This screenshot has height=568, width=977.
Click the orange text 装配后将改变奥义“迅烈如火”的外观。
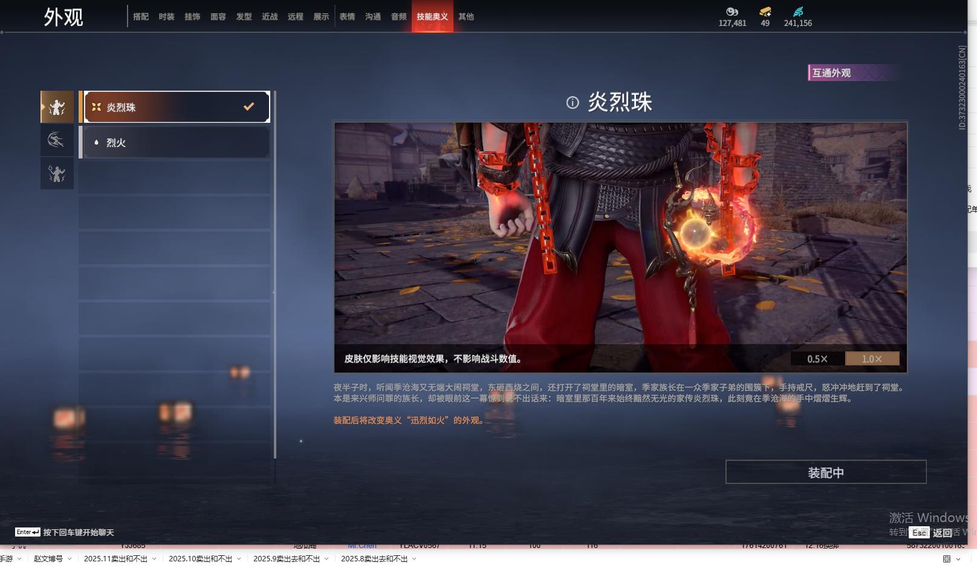click(410, 420)
